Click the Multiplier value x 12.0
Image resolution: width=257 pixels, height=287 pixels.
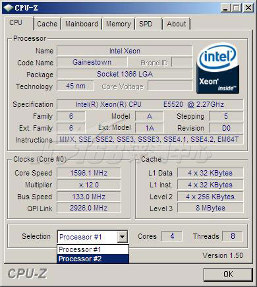tap(89, 185)
